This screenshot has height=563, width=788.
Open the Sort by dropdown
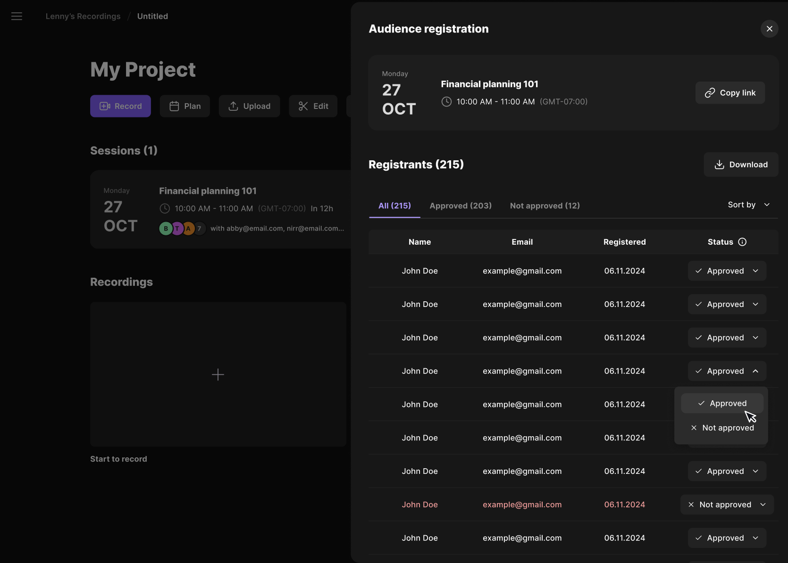click(x=748, y=205)
